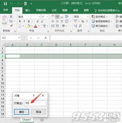Click the 行高 row height input field

35,103
